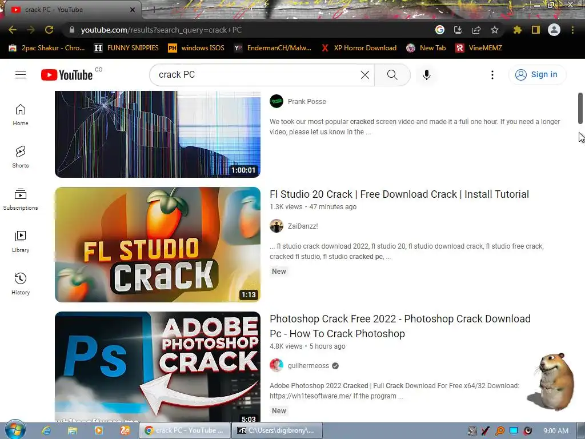Switch to crack PC - YouTube taskbar button
Viewport: 585px width, 439px height.
pos(185,430)
